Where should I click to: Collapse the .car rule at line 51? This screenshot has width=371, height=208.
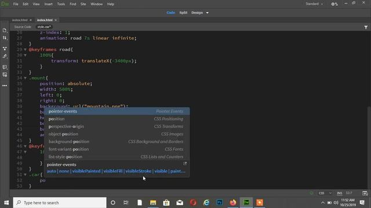25,174
